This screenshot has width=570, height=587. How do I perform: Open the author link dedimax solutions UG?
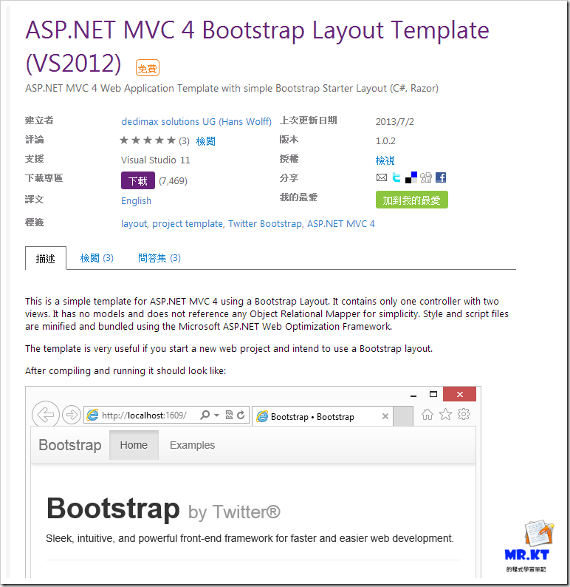click(x=196, y=122)
